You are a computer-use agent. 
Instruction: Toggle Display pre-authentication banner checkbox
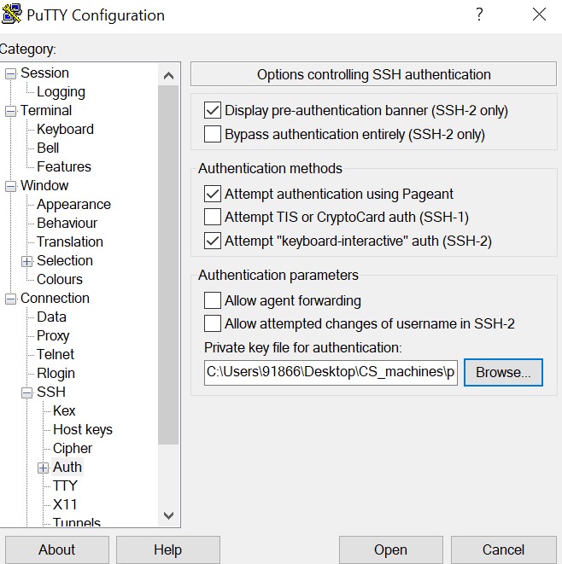pos(213,110)
